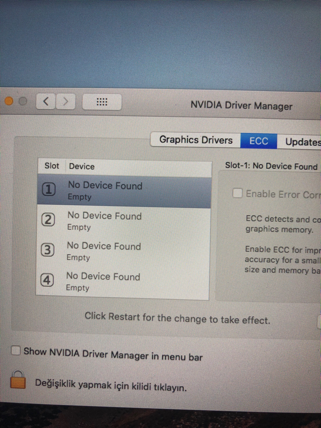Select the fourth slot's No Device Found row
Screen dimensions: 321x428
[x=122, y=282]
